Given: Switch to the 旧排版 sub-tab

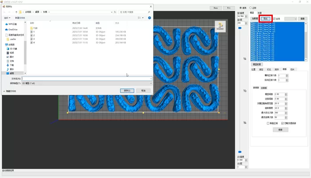Looking at the screenshot, I should point(264,88).
